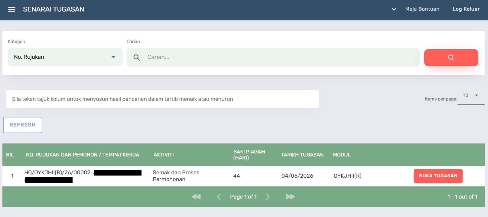Click the magnifier icon inside the search field
This screenshot has width=488, height=217.
(137, 58)
